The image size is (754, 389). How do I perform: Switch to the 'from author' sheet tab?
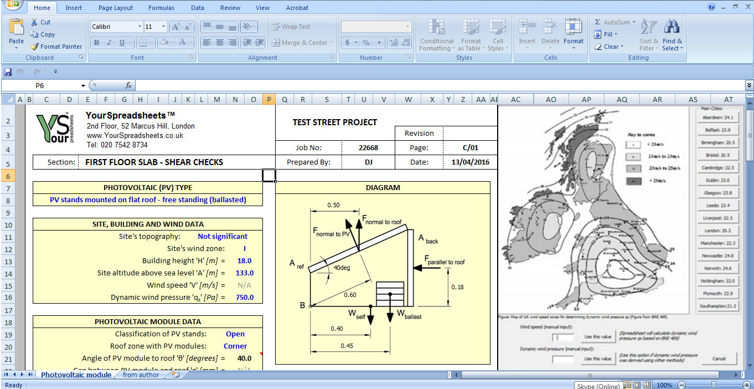coord(141,375)
